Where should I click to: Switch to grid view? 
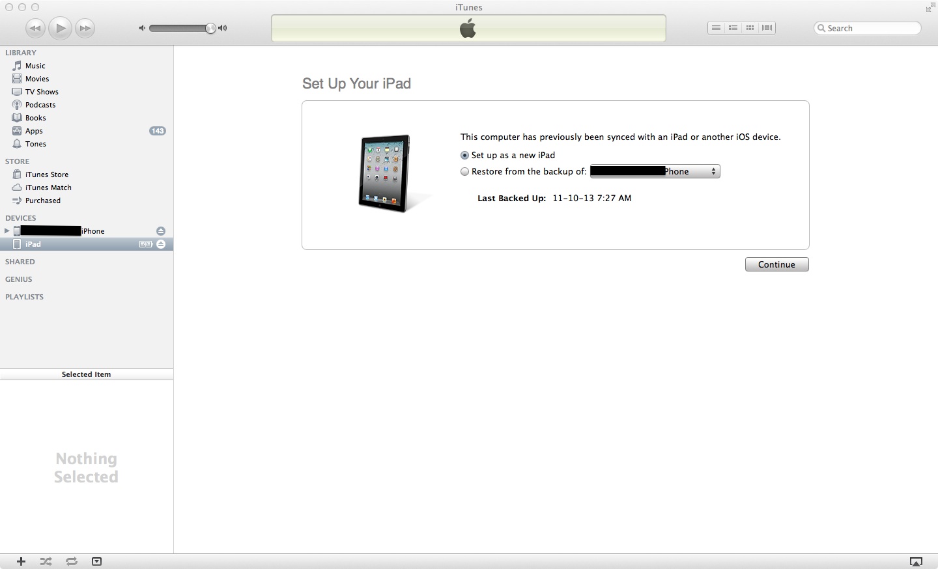[x=750, y=28]
